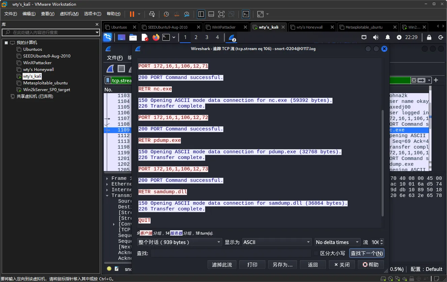
Task: Launch Firefox from the Kali panel
Action: tap(156, 37)
